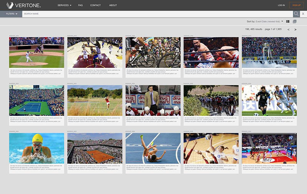Go to the Contact page

95,5
